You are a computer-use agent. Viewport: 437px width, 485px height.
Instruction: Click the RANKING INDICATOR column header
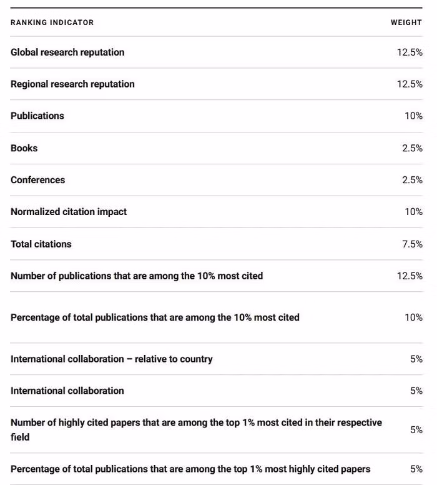point(52,22)
